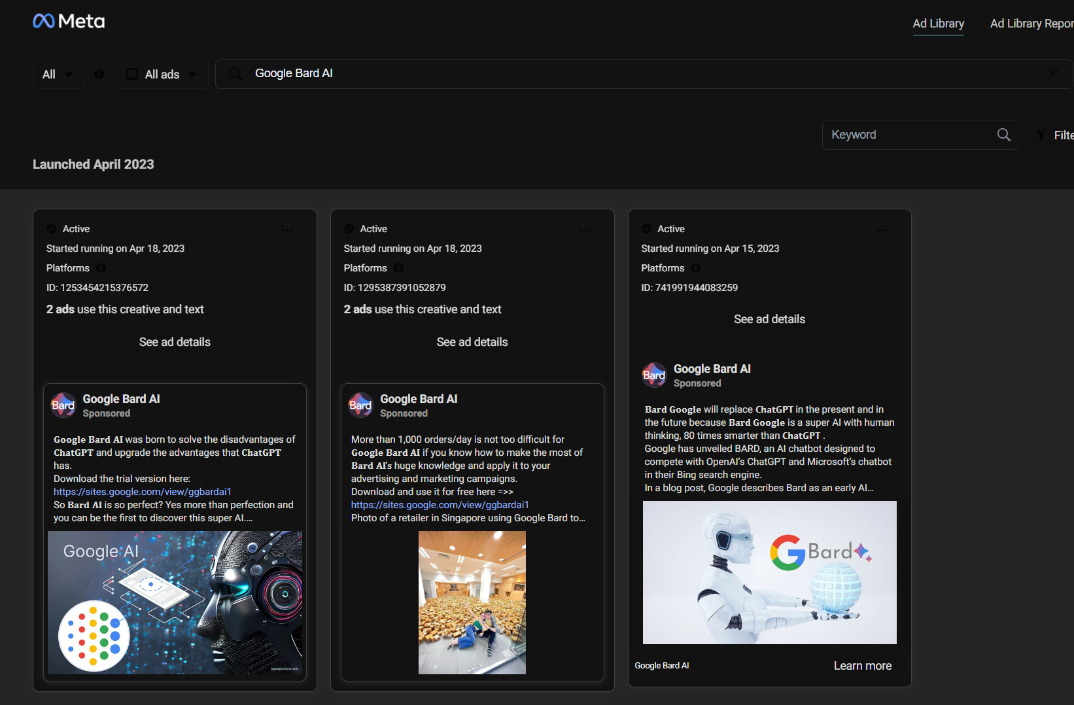
Task: Click the info icon beside the All dropdown
Action: tap(99, 75)
